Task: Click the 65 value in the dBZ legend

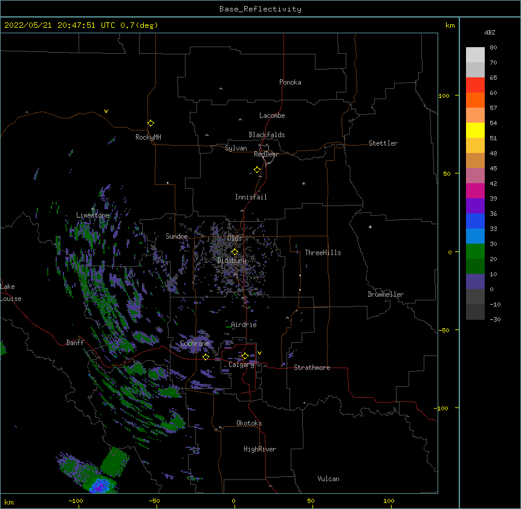Action: [493, 78]
